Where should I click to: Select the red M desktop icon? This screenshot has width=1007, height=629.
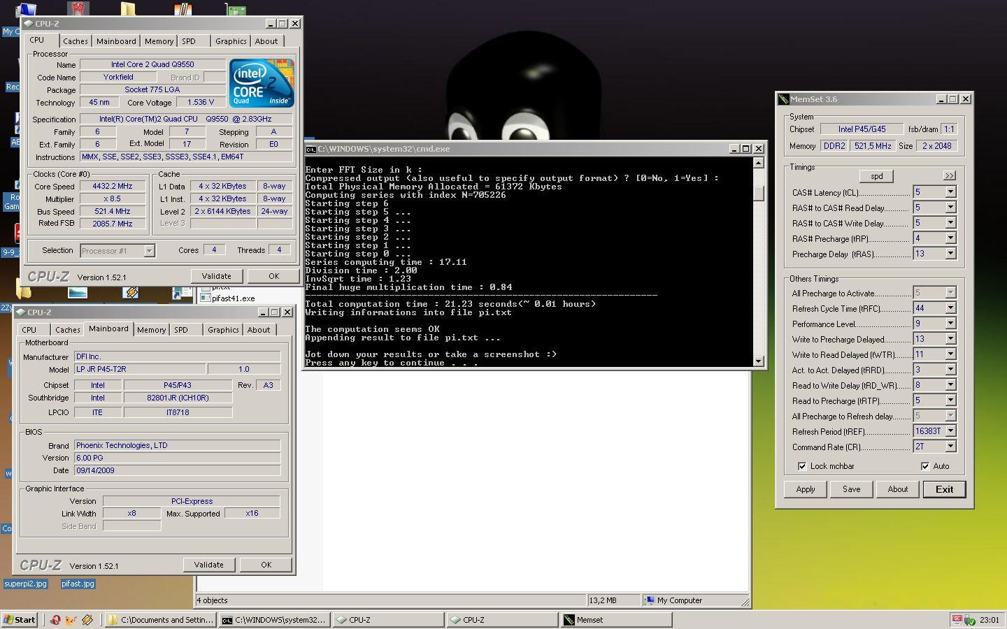point(78,9)
